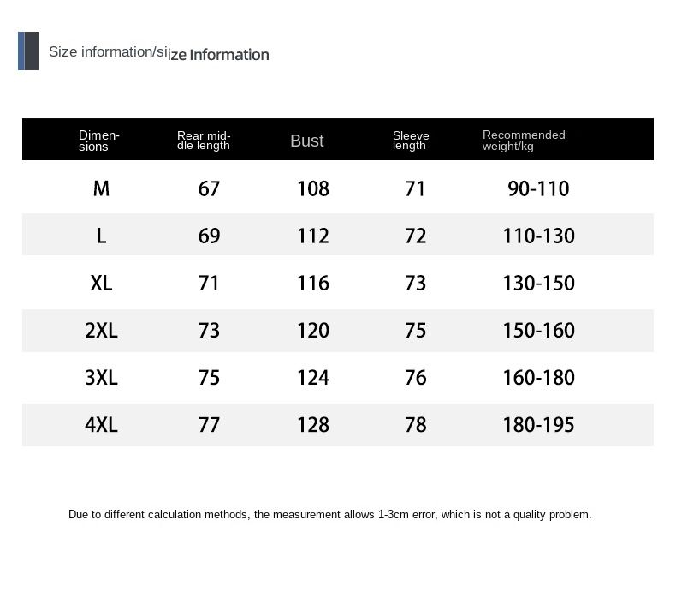Click the Bust column header

tap(307, 141)
